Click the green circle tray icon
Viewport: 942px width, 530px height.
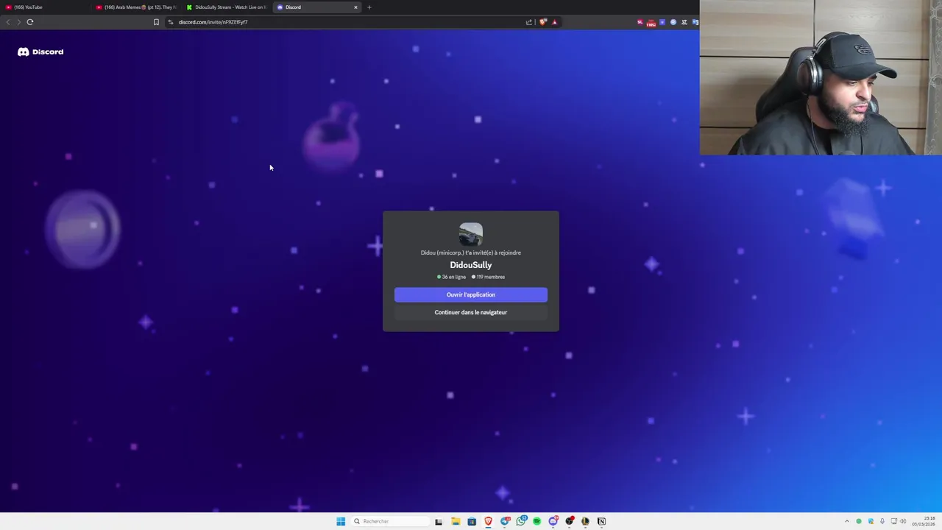point(859,521)
